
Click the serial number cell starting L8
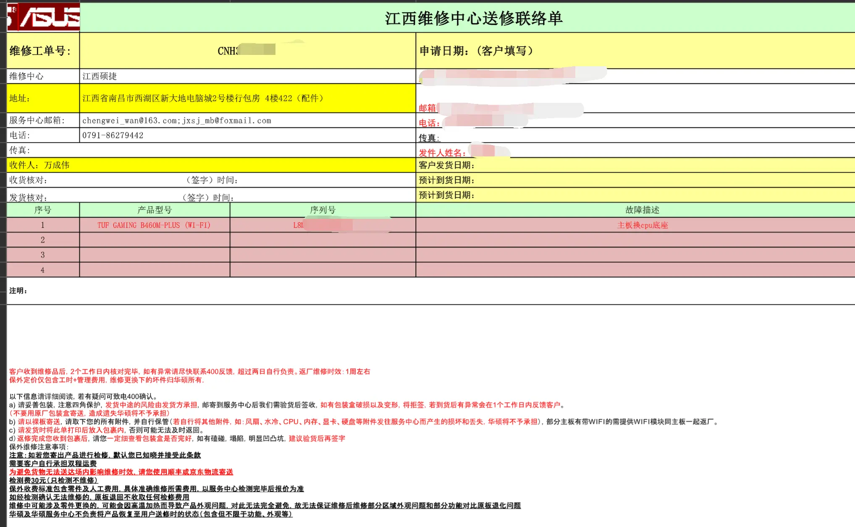click(x=323, y=225)
